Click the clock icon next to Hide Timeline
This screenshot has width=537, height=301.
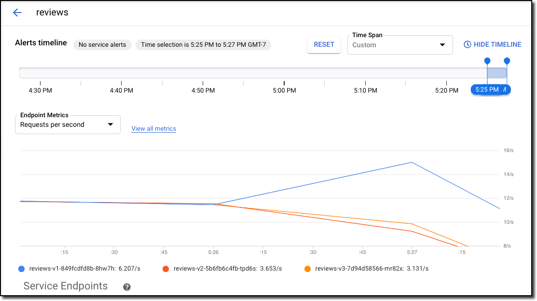click(x=467, y=44)
